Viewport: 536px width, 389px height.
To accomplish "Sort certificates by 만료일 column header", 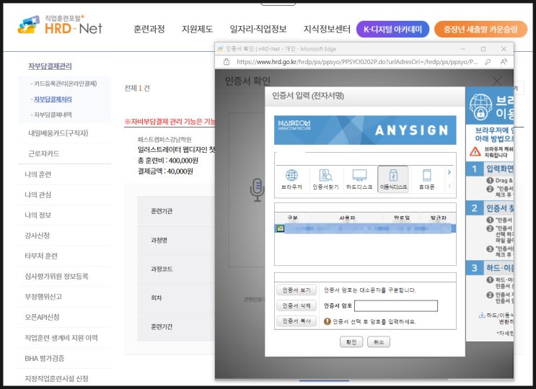I will [x=402, y=218].
